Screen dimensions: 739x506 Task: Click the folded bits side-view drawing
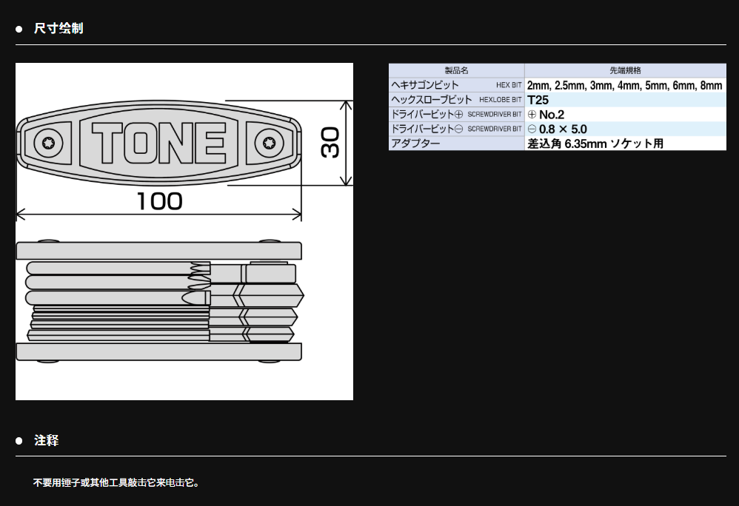click(x=158, y=300)
